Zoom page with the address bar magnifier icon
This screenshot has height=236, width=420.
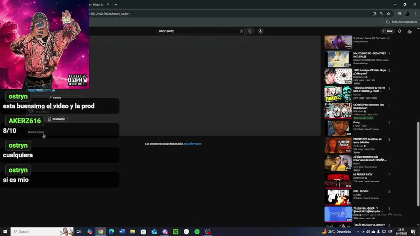[x=381, y=14]
